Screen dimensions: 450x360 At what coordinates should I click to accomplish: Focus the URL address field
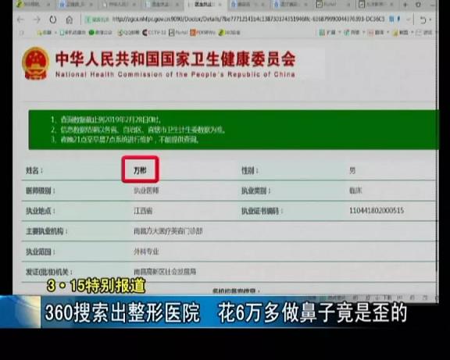click(x=248, y=20)
